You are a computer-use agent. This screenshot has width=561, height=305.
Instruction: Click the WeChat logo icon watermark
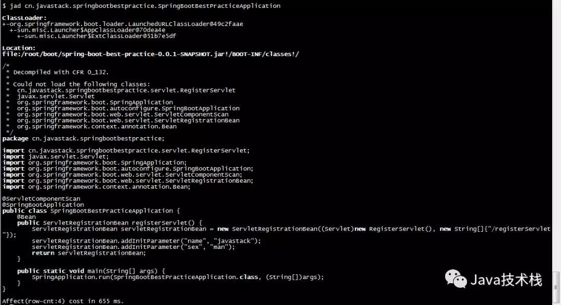click(x=456, y=279)
